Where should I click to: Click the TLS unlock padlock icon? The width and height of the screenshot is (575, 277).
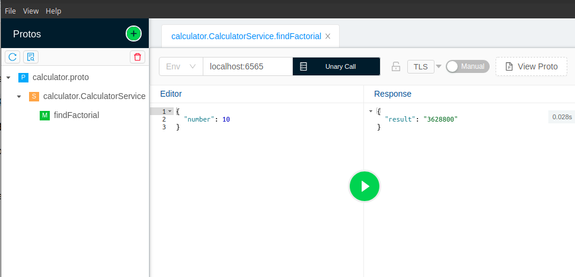pos(395,66)
